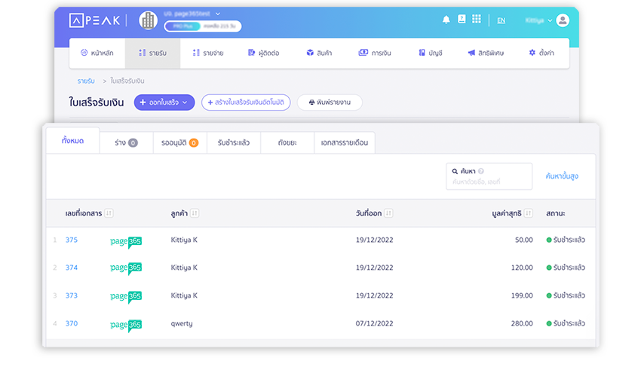Click the PEAK logo

coord(94,20)
